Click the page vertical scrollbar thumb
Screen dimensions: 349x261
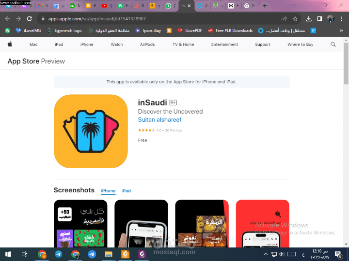pyautogui.click(x=346, y=63)
